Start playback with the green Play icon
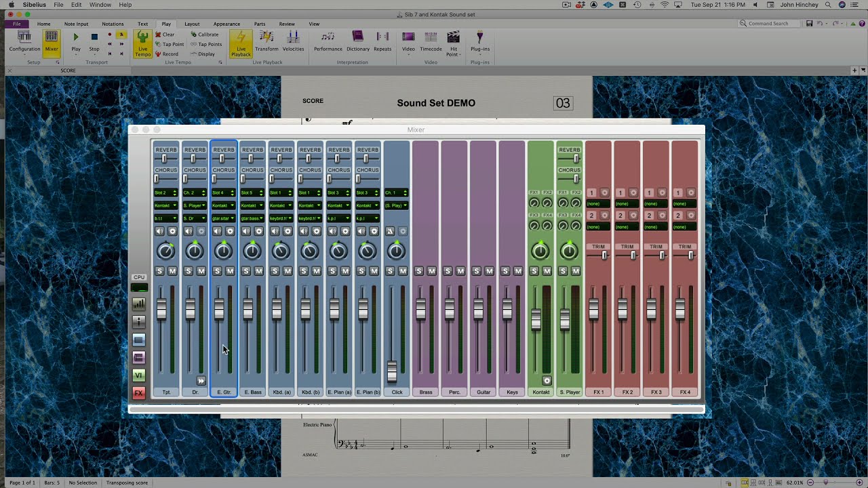This screenshot has width=868, height=488. [x=76, y=37]
